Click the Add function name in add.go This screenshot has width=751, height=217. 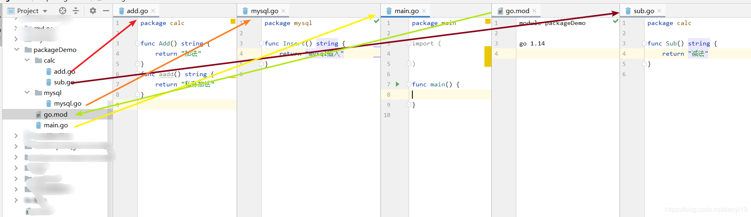(x=164, y=43)
